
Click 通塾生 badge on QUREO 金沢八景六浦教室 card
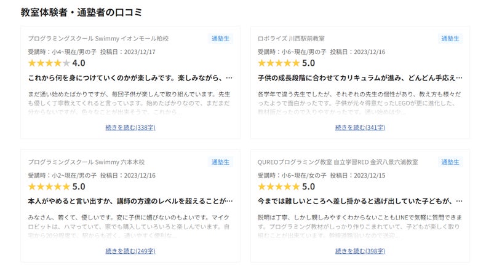450,162
